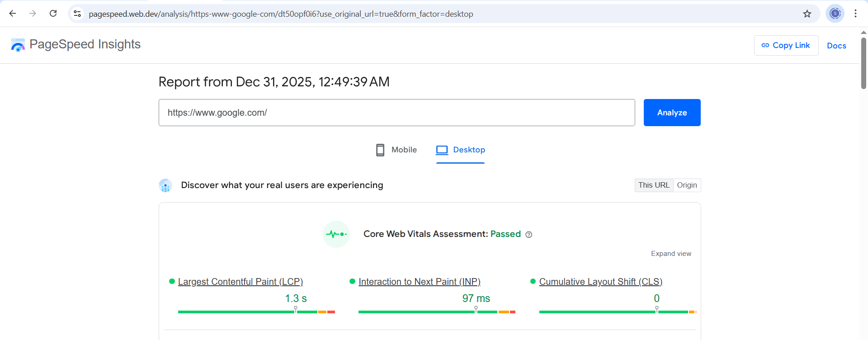This screenshot has width=868, height=340.
Task: Click the report date heading
Action: [x=274, y=82]
